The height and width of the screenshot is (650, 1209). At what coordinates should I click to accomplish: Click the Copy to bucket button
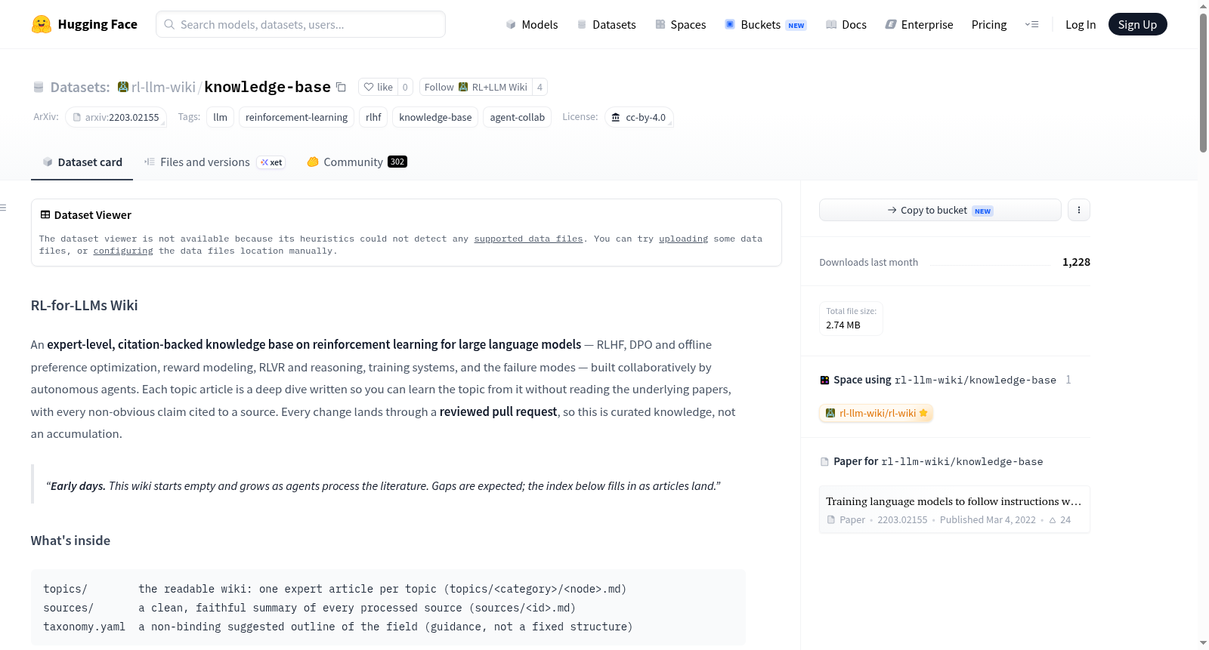tap(940, 210)
